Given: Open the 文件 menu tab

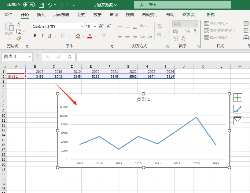Looking at the screenshot, I should 8,15.
